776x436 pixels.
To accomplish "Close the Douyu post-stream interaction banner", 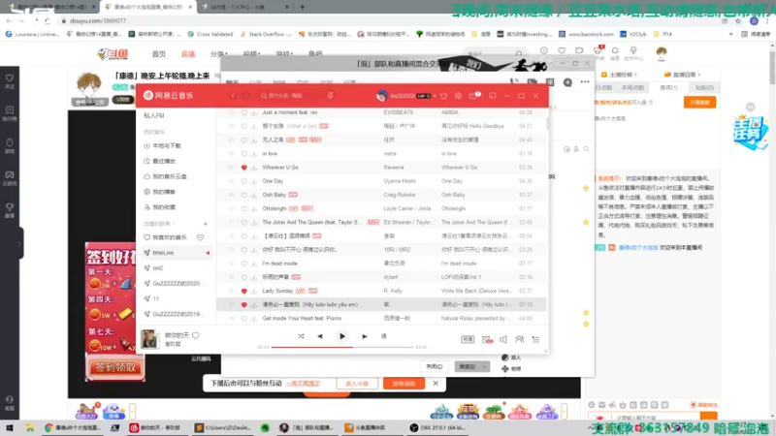I will click(436, 383).
